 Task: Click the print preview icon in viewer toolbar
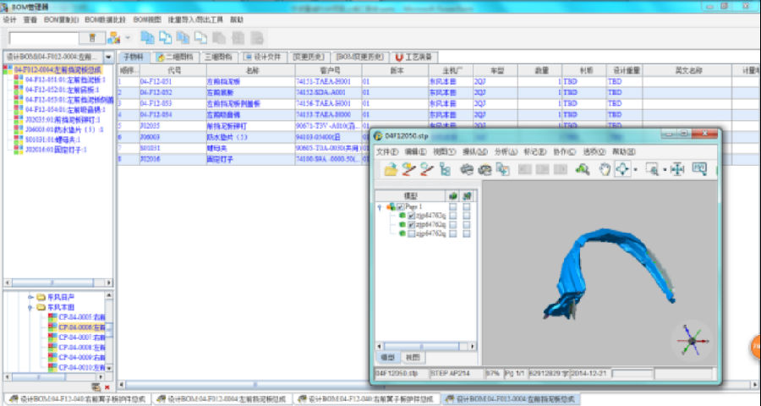pyautogui.click(x=485, y=169)
